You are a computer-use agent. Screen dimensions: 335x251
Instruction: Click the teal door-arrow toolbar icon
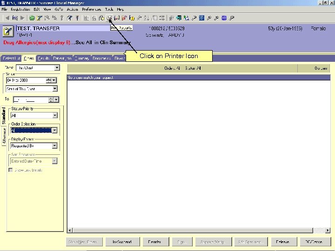pyautogui.click(x=179, y=18)
